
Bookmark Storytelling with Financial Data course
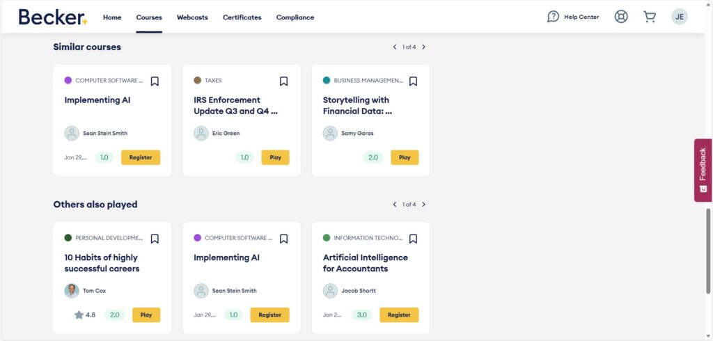click(413, 81)
